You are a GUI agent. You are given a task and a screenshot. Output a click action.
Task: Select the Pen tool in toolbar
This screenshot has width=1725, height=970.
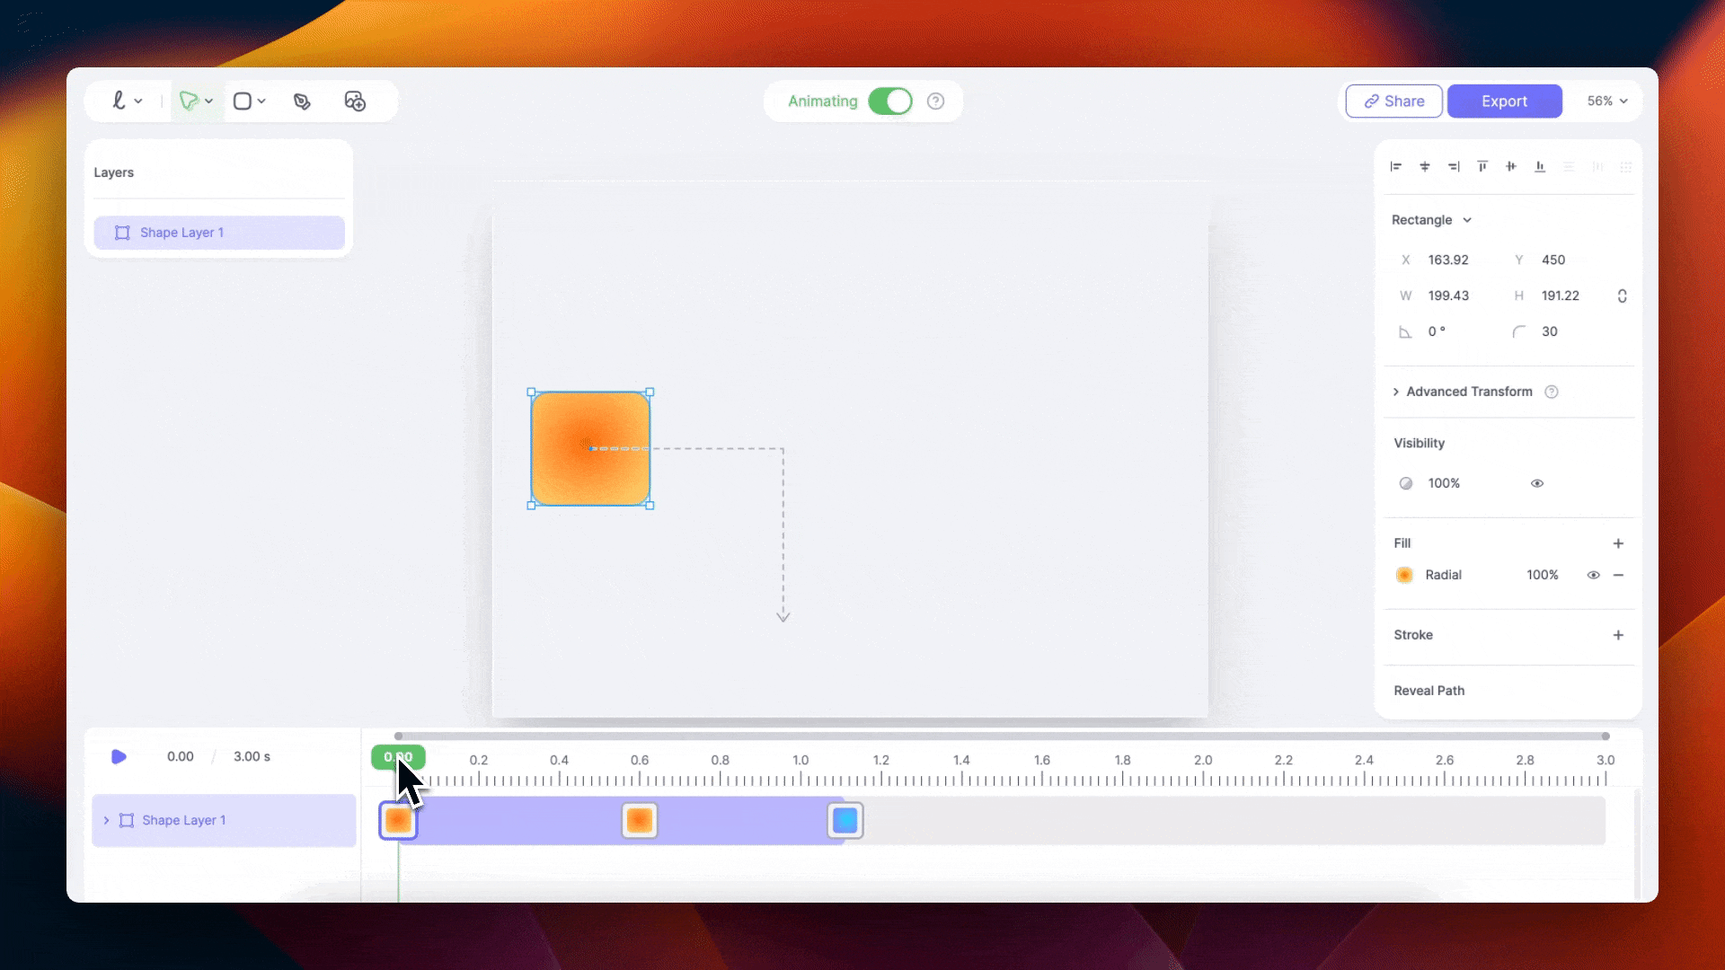click(x=302, y=101)
